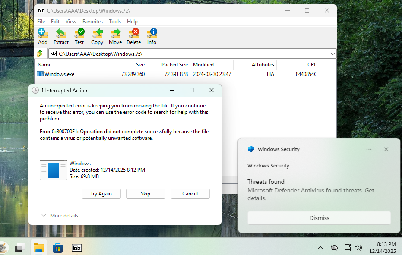Open the Help menu
This screenshot has height=255, width=402.
(x=132, y=22)
